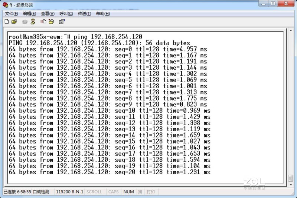The width and height of the screenshot is (297, 198).
Task: Expand the 呼叫(C) menu
Action: [x=66, y=14]
